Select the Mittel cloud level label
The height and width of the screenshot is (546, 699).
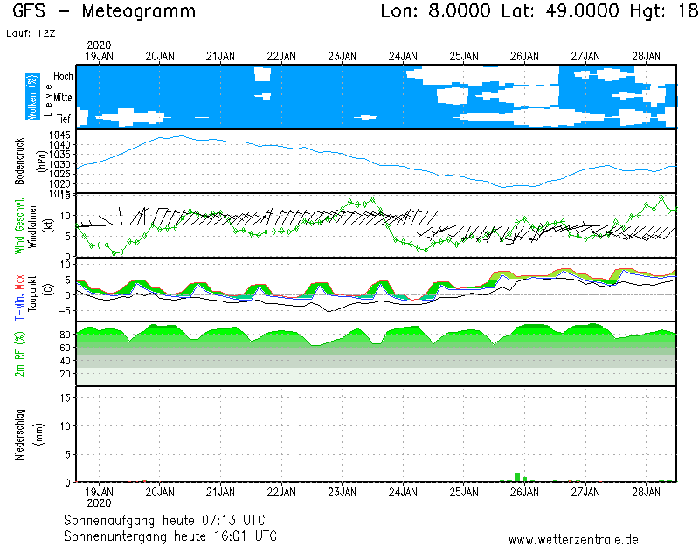[x=63, y=98]
